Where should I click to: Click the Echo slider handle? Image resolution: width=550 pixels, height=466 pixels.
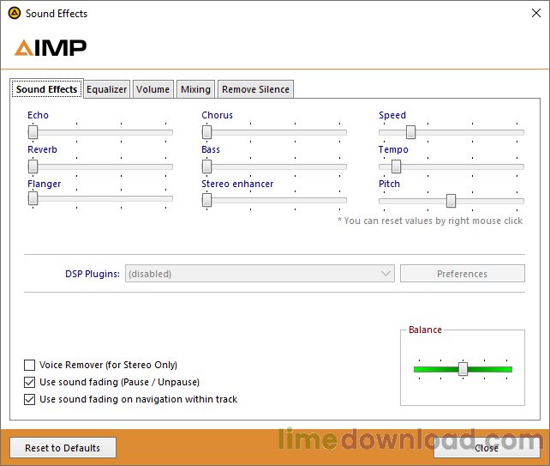click(33, 132)
